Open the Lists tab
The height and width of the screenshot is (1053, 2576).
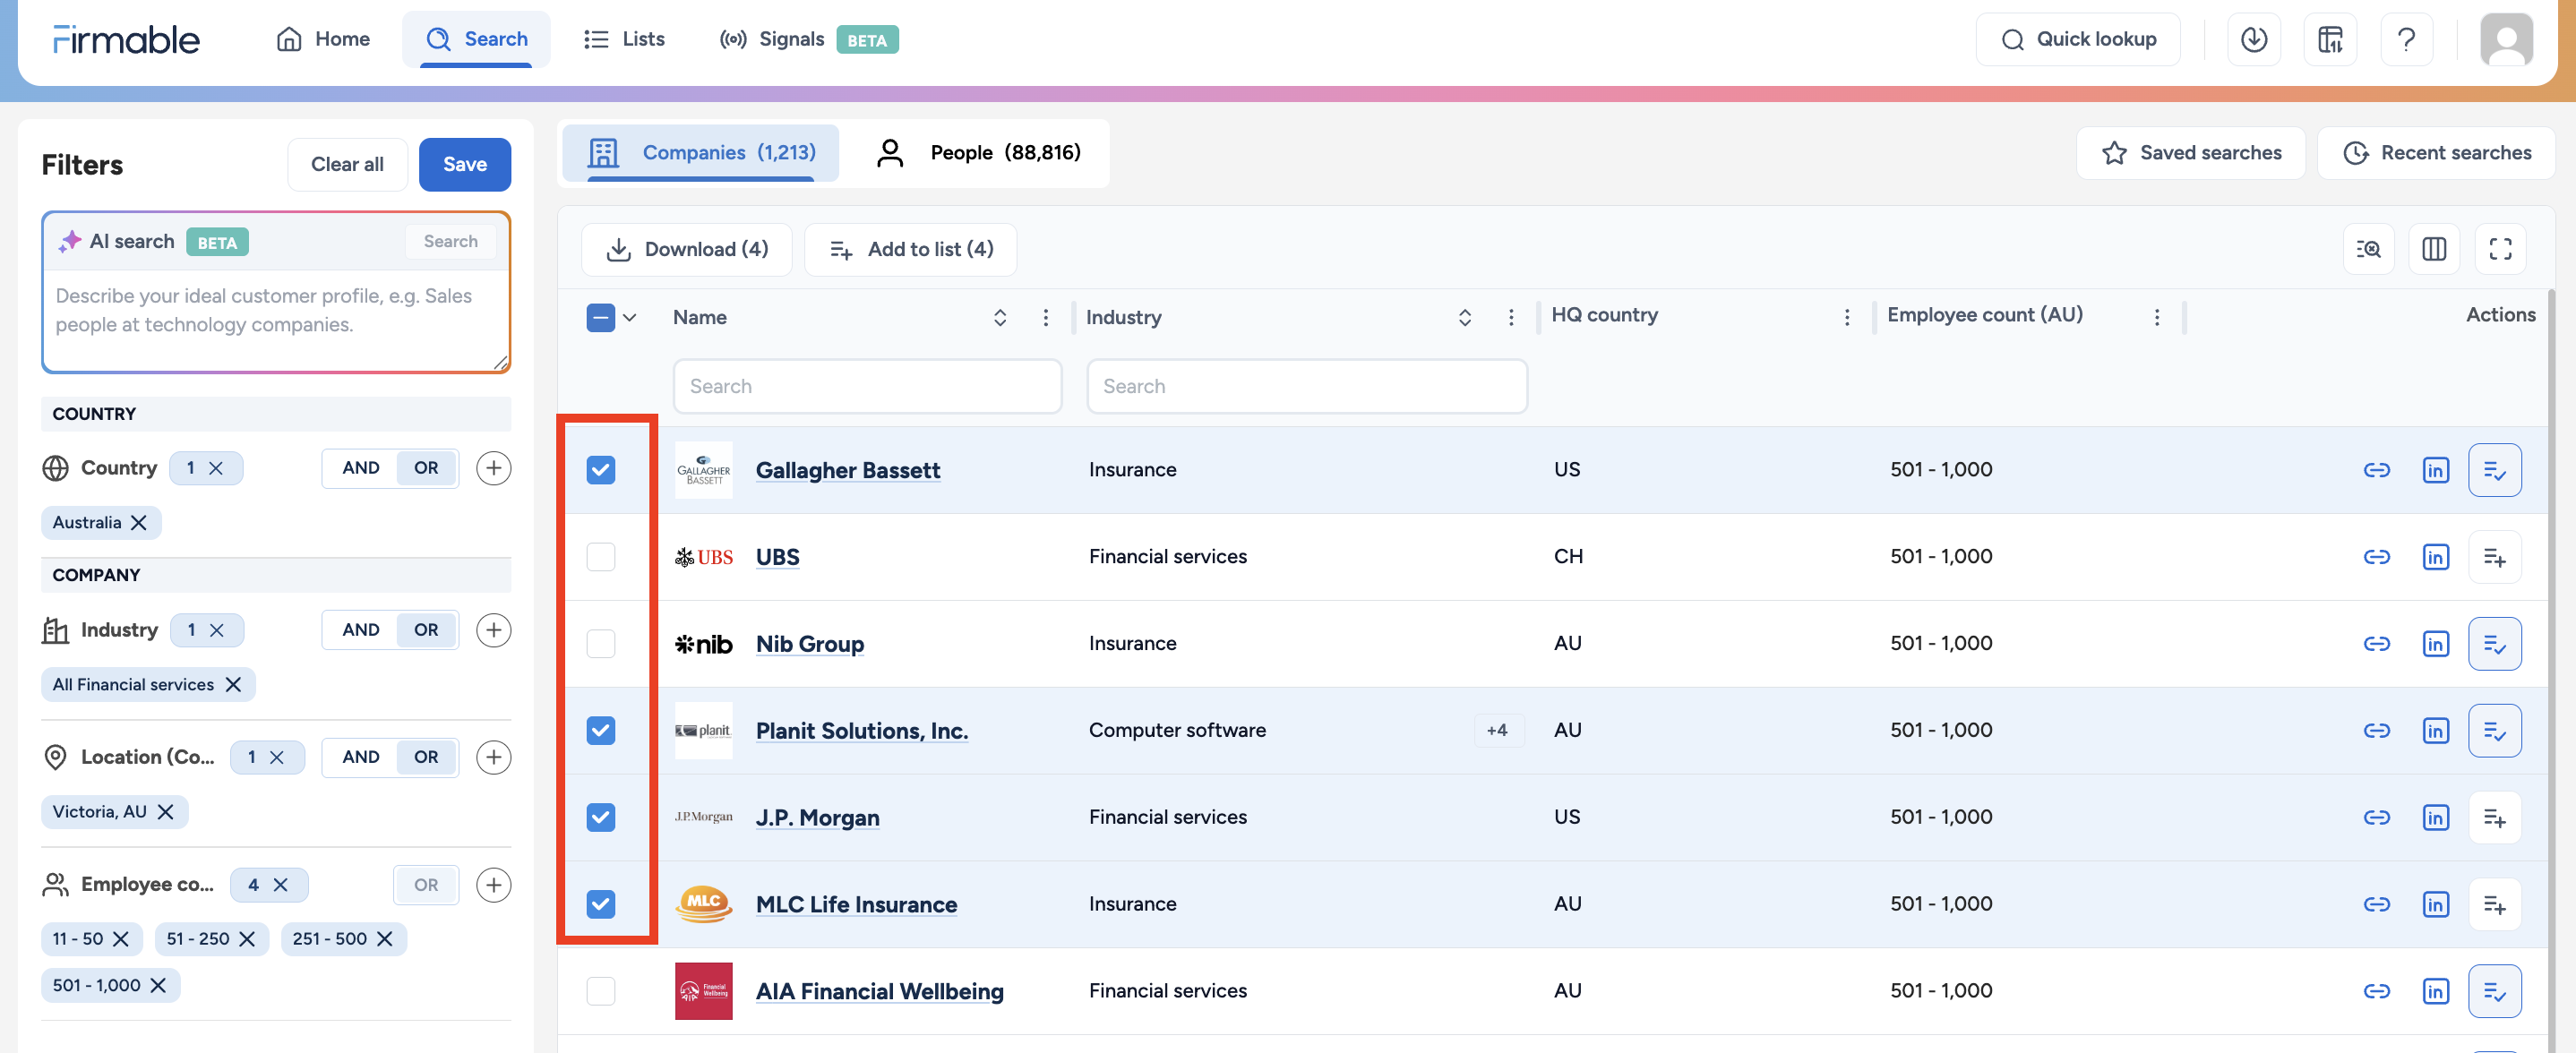(624, 39)
